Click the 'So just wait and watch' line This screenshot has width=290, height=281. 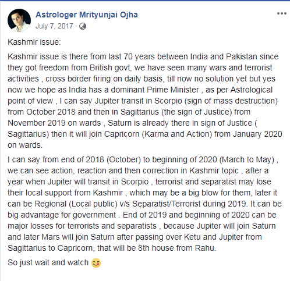click(48, 262)
